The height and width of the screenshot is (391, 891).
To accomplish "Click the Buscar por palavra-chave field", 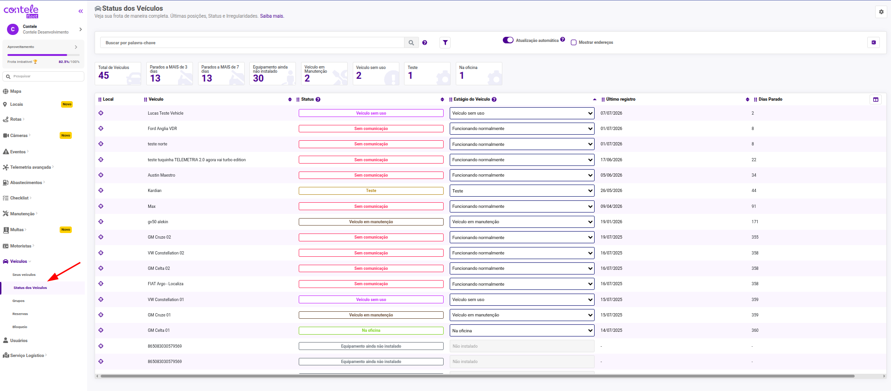I will (x=252, y=43).
